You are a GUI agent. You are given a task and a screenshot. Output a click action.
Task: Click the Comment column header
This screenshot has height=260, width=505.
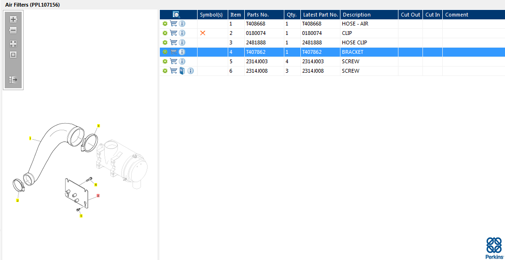(474, 15)
